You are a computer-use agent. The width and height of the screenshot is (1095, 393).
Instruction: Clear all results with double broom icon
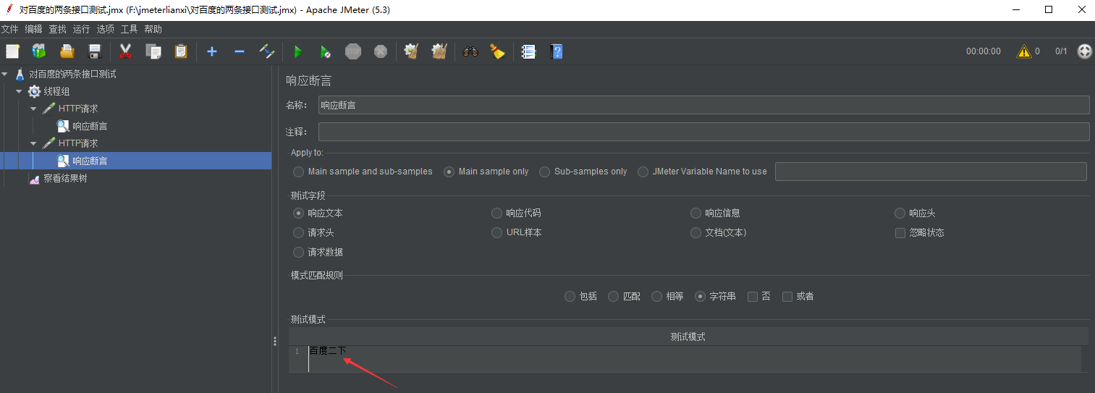(439, 51)
